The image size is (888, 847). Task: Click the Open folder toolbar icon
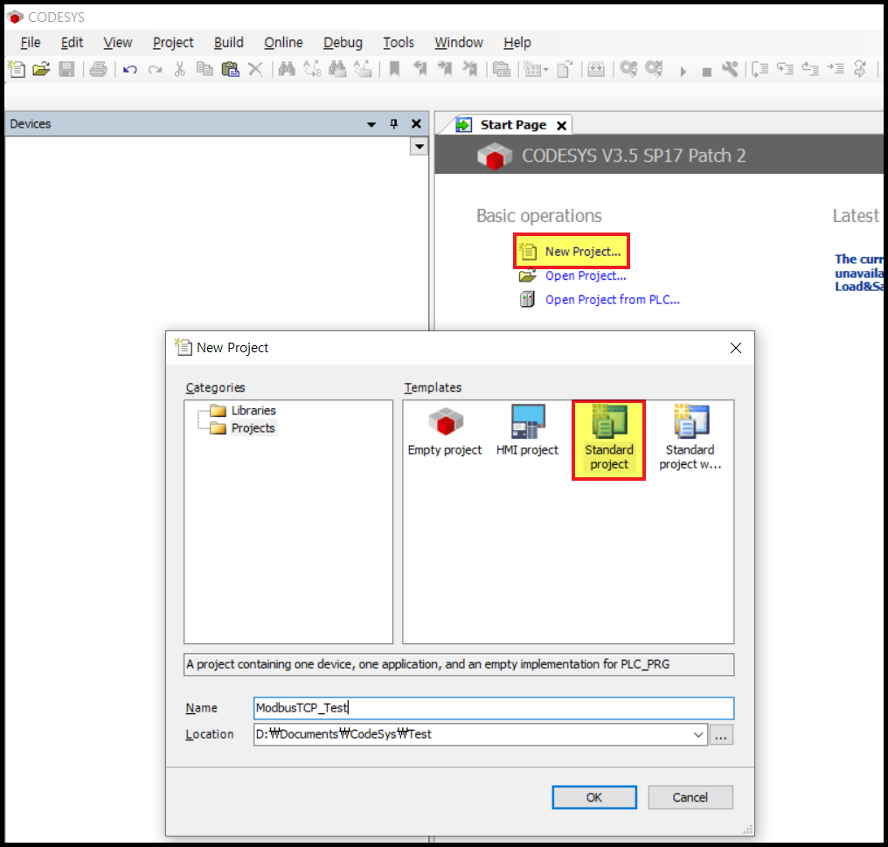[41, 69]
